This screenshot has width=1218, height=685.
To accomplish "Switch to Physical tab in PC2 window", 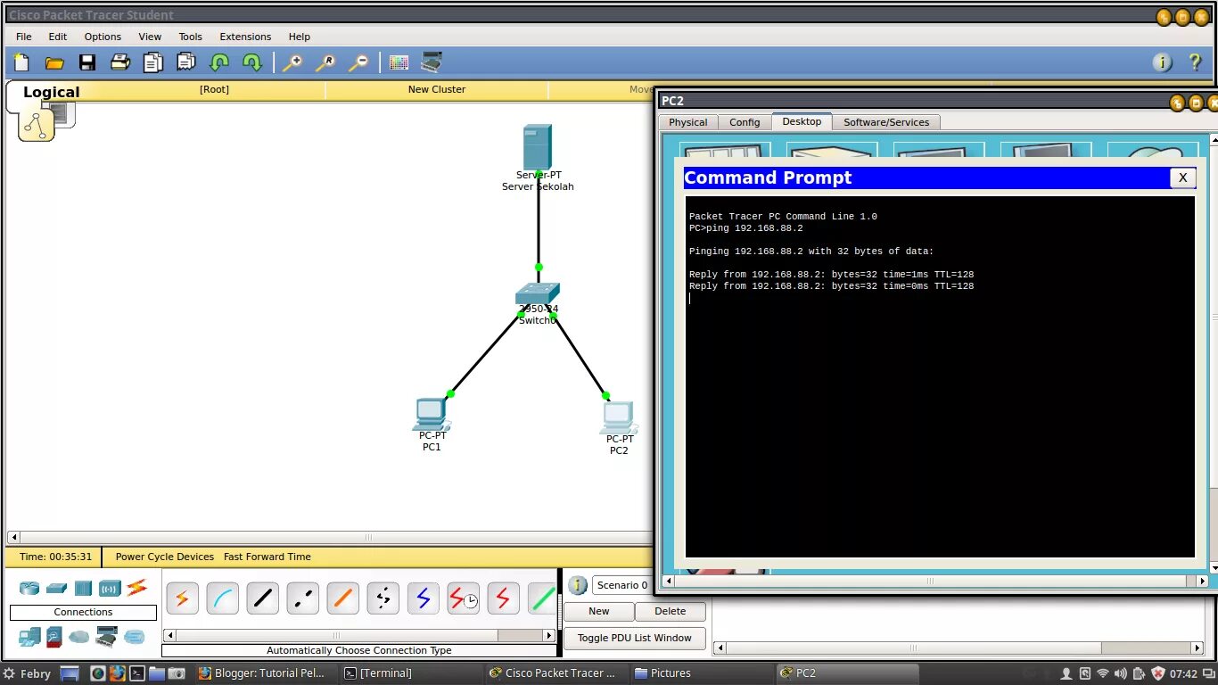I will (688, 122).
